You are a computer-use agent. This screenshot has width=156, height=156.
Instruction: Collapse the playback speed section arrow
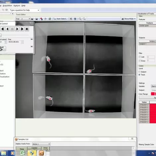pos(32,39)
